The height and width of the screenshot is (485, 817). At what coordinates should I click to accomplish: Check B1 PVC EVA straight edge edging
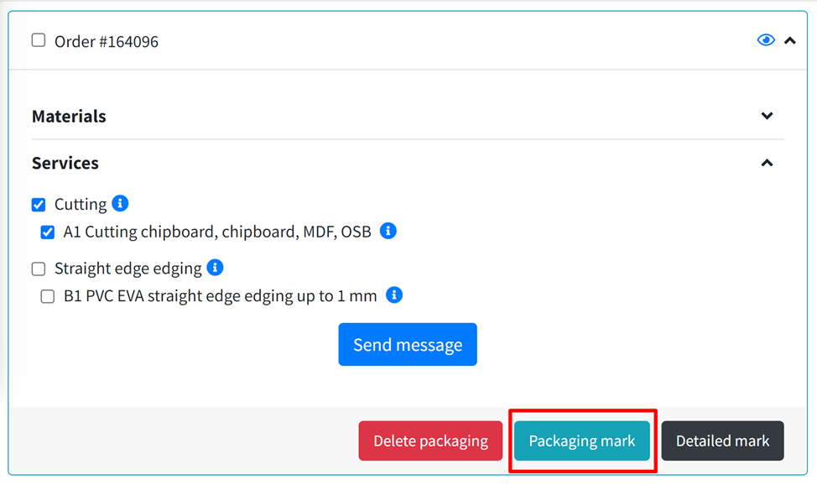click(47, 295)
